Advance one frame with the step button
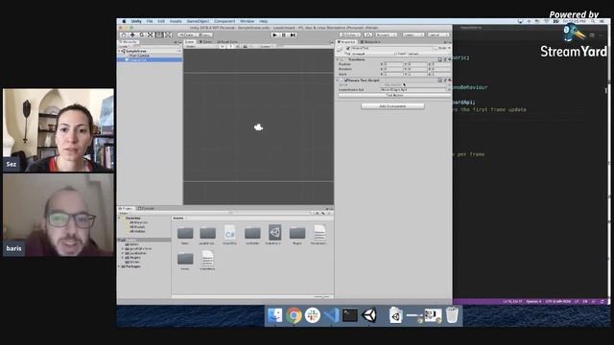Viewport: 614px width, 345px height. [293, 34]
